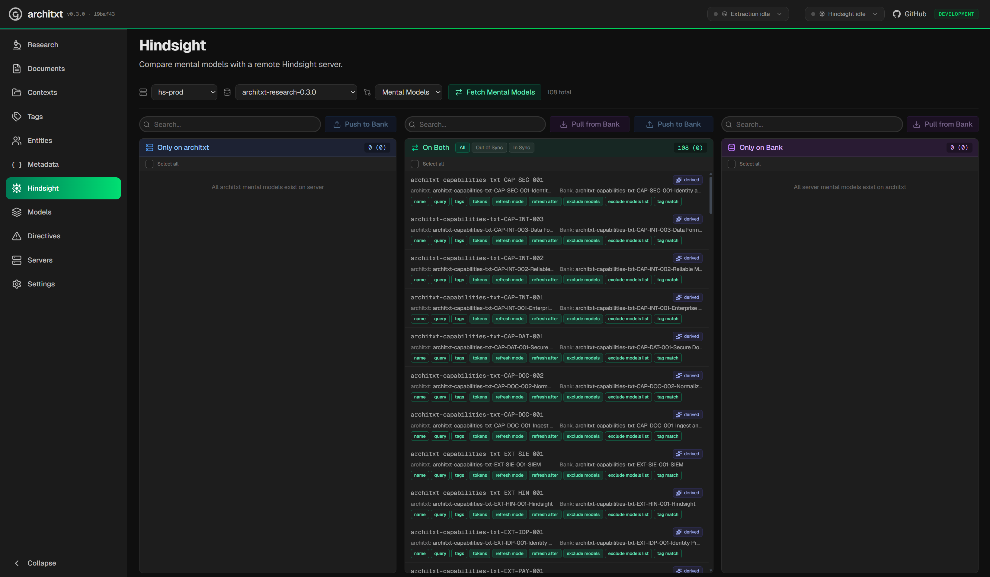Click refresh mode tag on CAP-INT-001 row

[x=509, y=319]
